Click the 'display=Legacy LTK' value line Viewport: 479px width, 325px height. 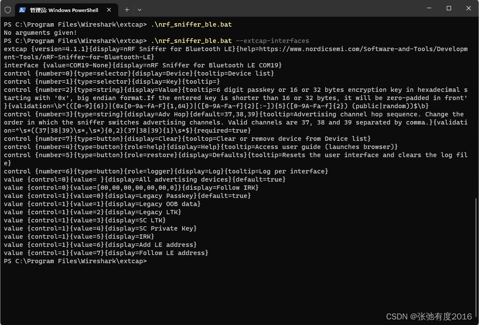tap(92, 213)
